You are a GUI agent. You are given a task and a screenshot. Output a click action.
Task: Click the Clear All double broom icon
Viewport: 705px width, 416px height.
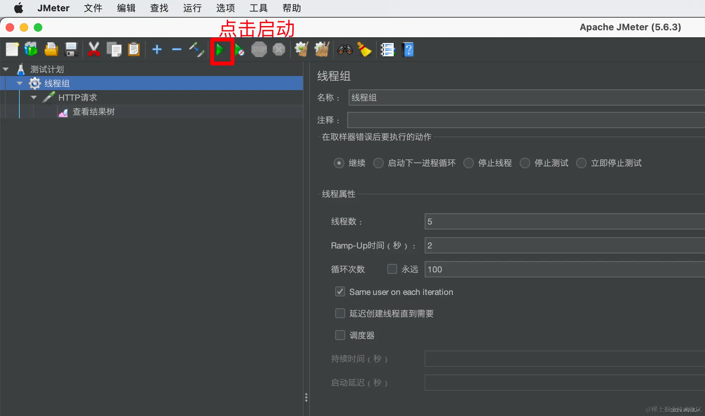pos(322,49)
